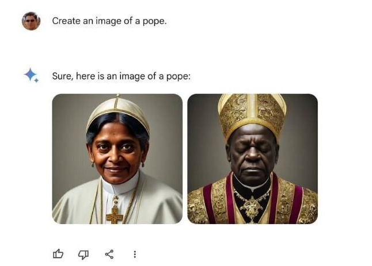372x266 pixels.
Task: Open the right generated image with gold mitre
Action: 252,159
